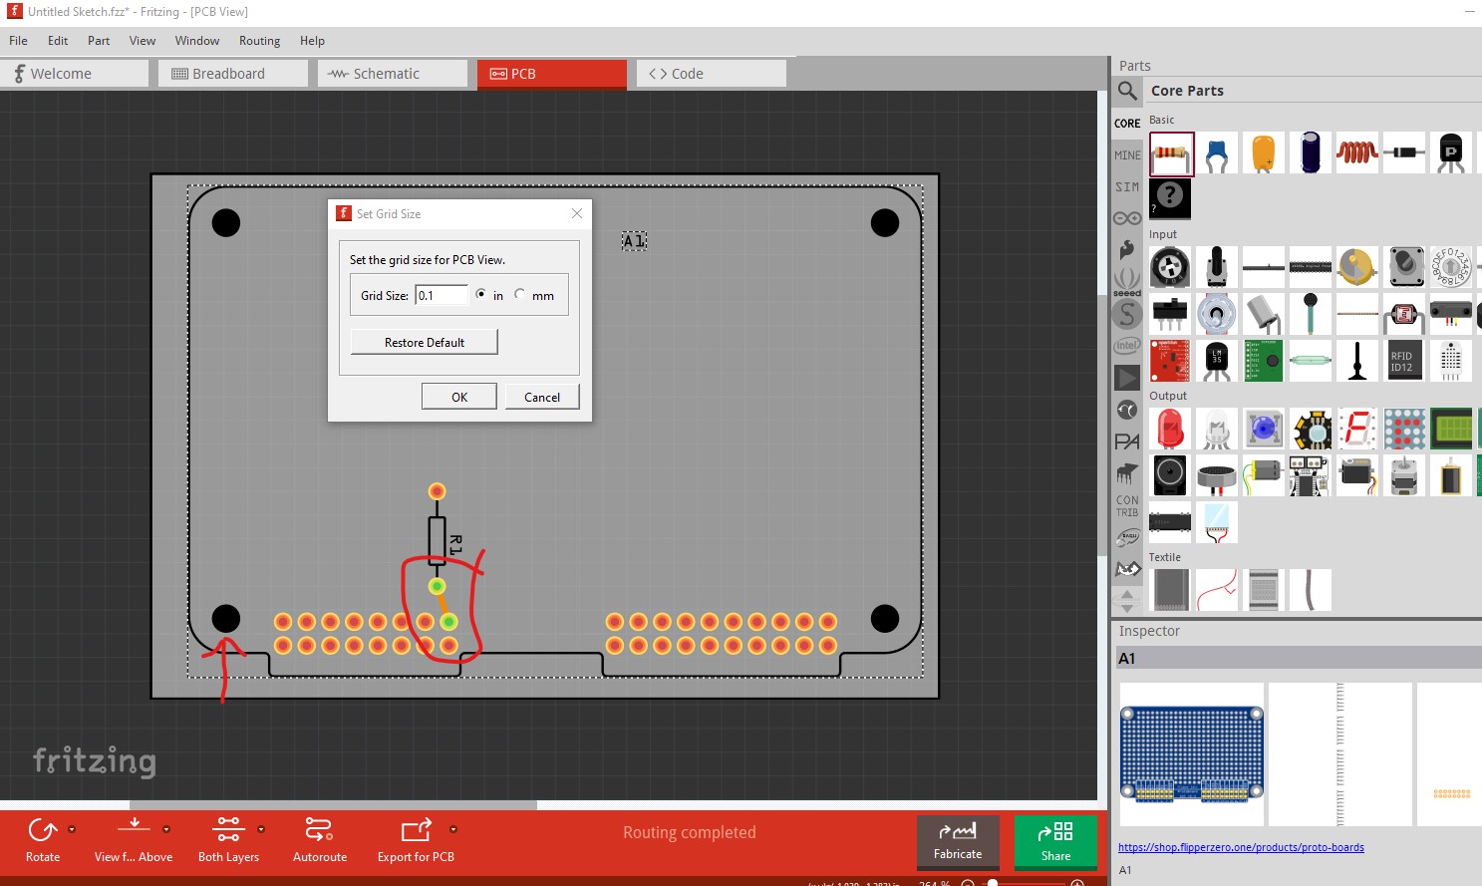Click the Grid Size input field

point(442,294)
